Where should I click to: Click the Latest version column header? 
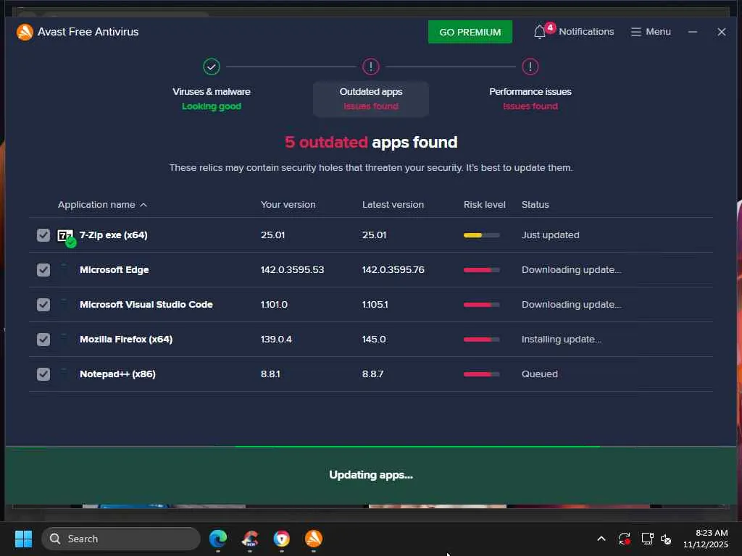coord(393,205)
